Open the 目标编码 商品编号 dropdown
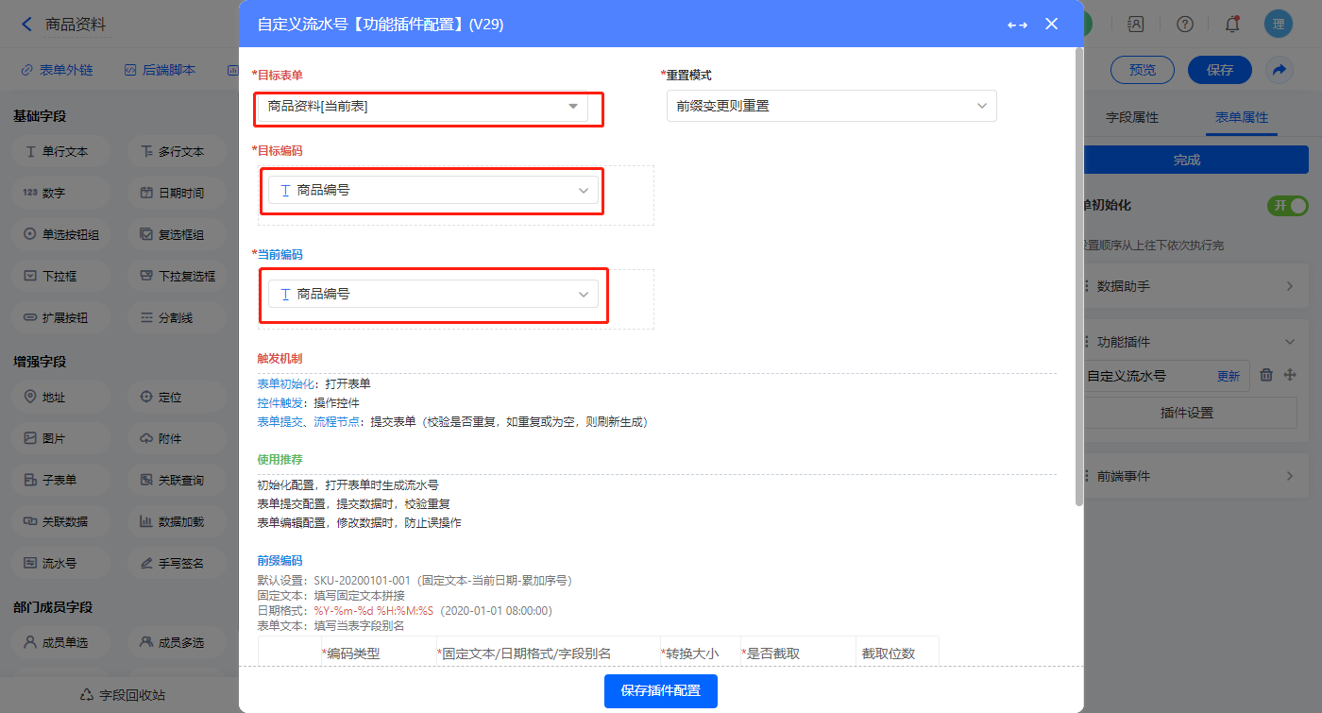 [433, 190]
